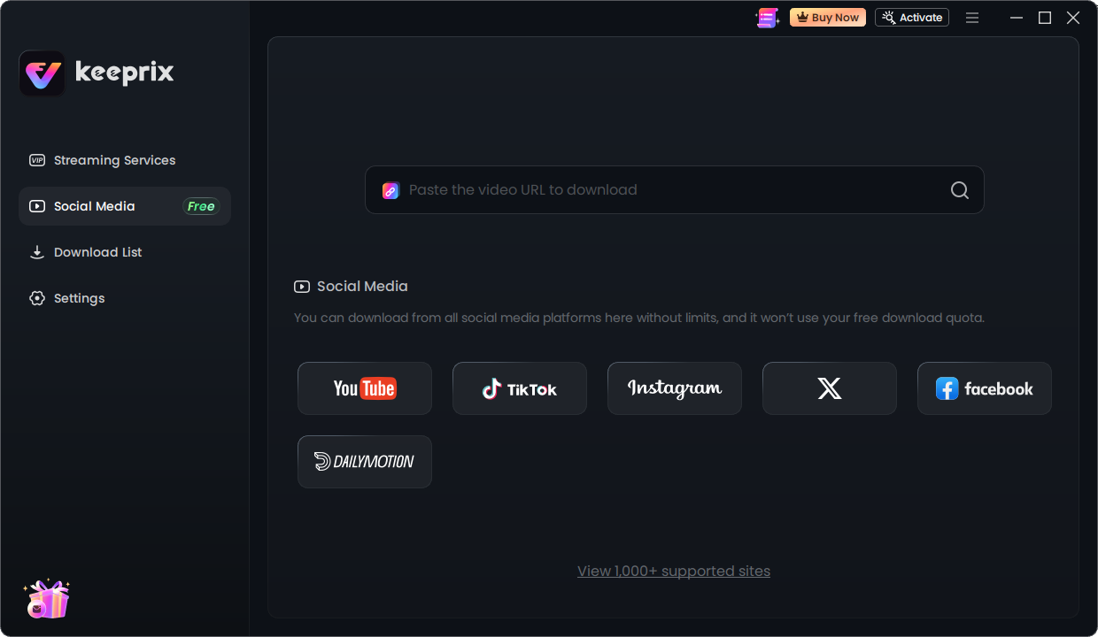This screenshot has width=1098, height=637.
Task: Click the download arrow icon in sidebar
Action: (37, 252)
